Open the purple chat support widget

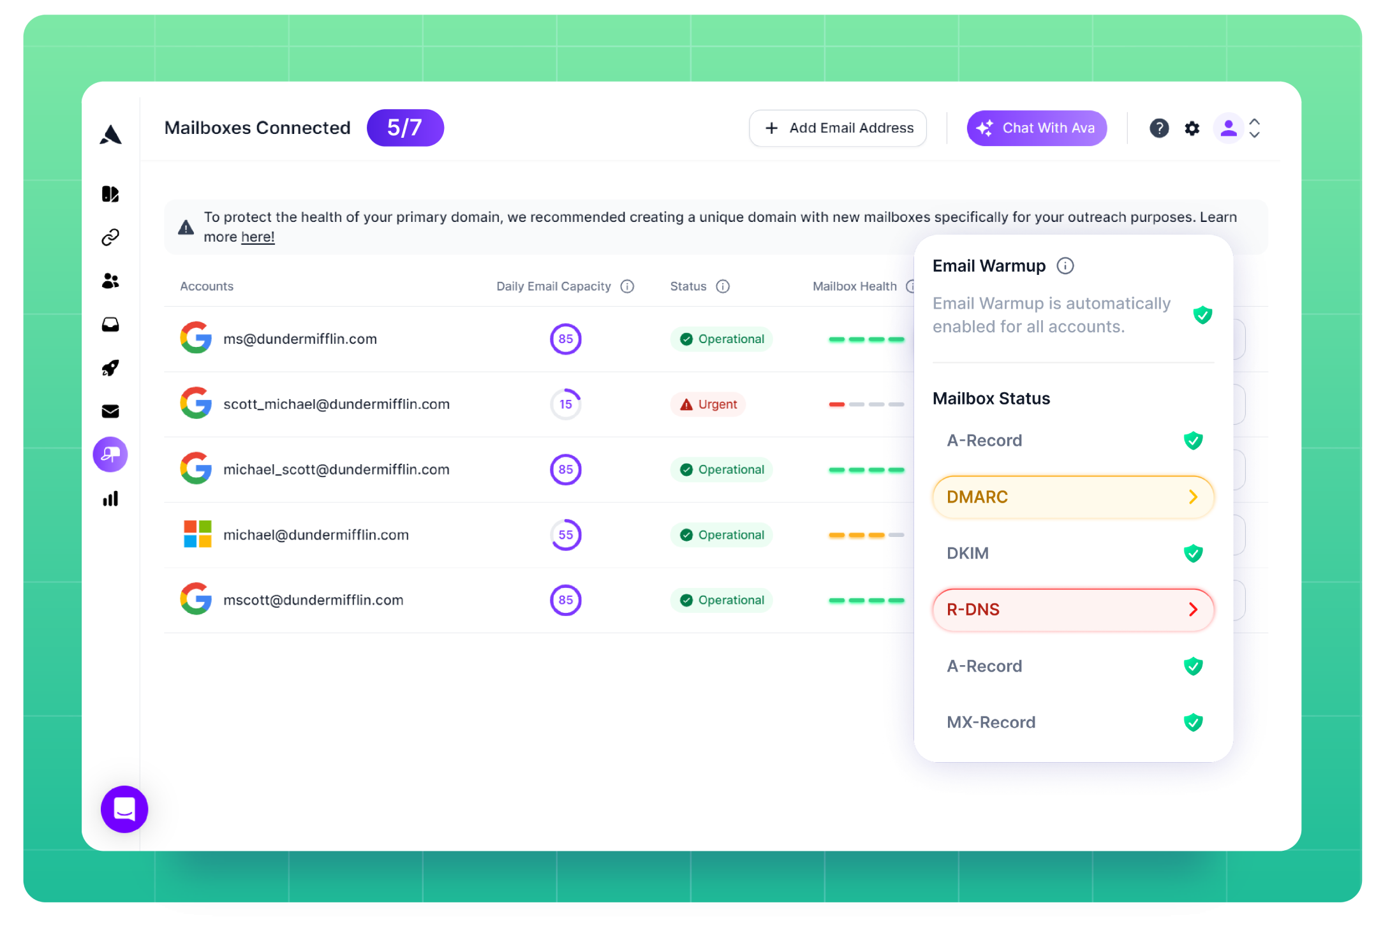(x=124, y=809)
